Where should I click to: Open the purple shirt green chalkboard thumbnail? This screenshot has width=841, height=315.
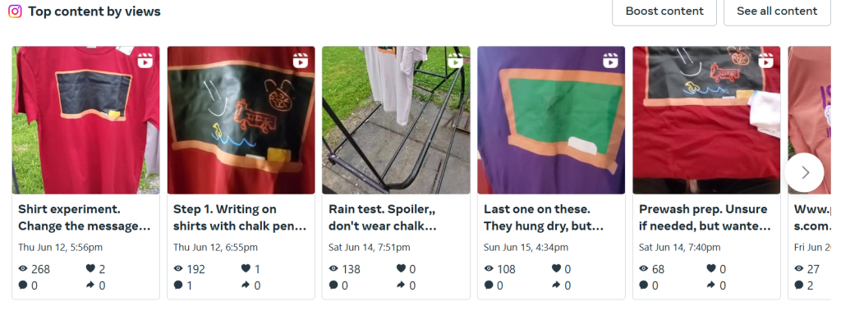tap(551, 120)
